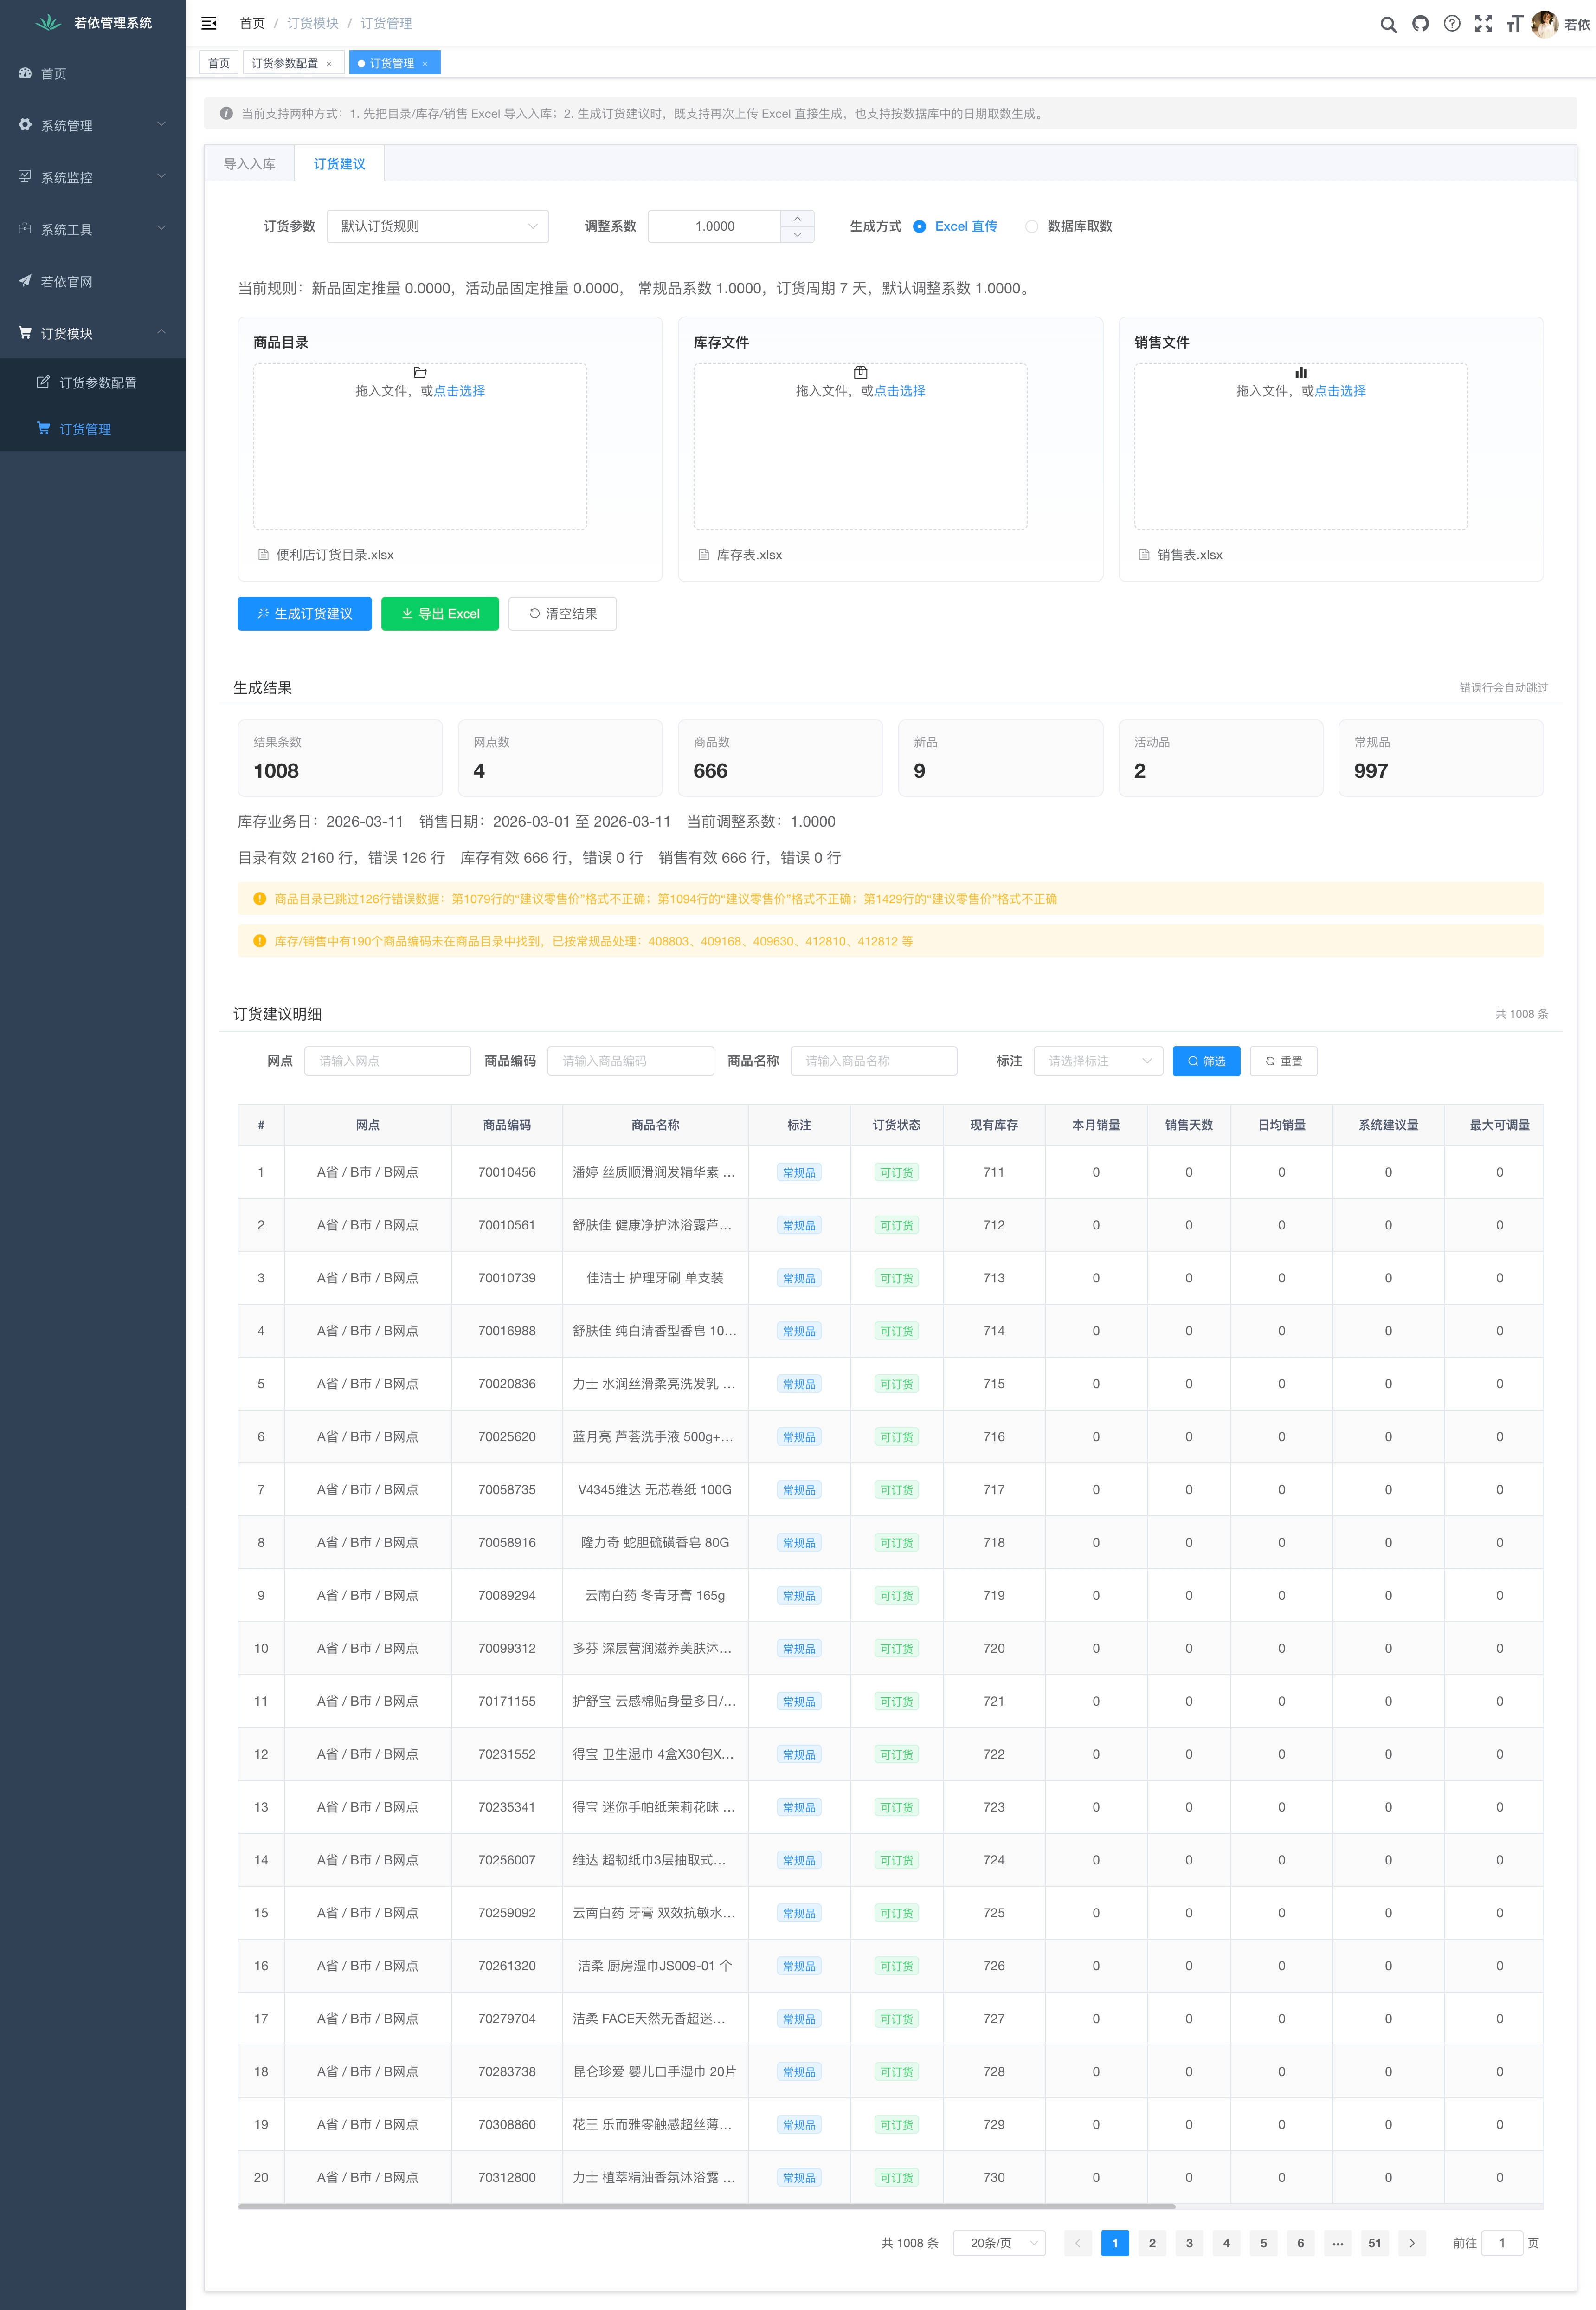Screen dimensions: 1596x2310
Task: Click the 清空结果 button
Action: [562, 613]
